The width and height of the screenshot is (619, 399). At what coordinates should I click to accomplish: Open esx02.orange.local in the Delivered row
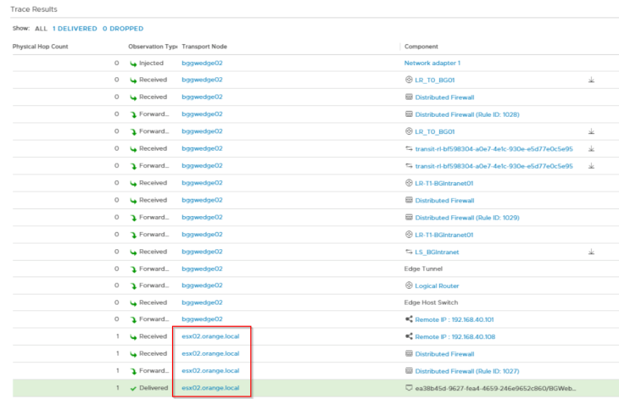click(210, 388)
